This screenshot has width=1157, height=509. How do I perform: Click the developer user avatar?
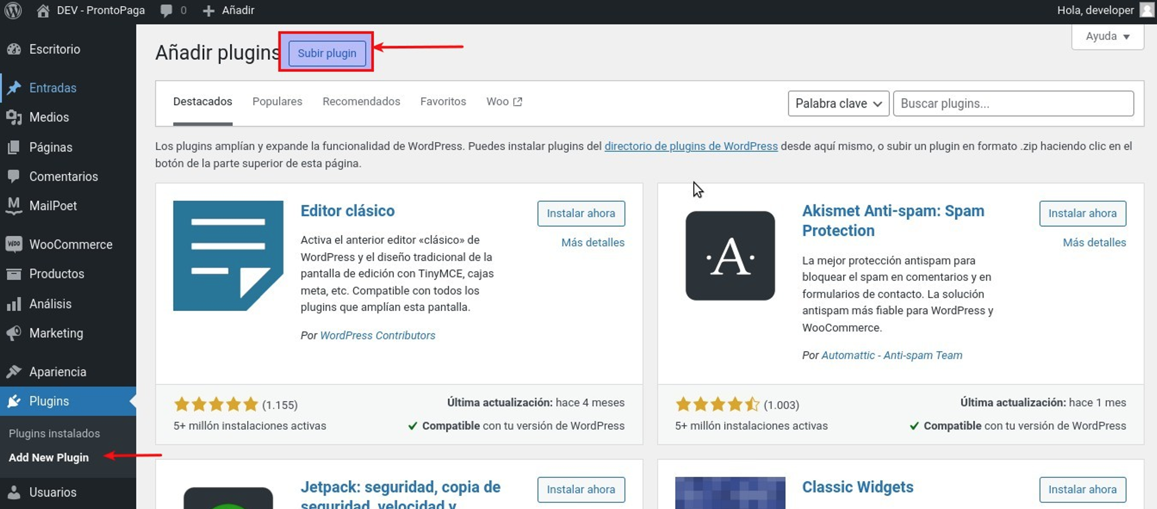[x=1147, y=10]
